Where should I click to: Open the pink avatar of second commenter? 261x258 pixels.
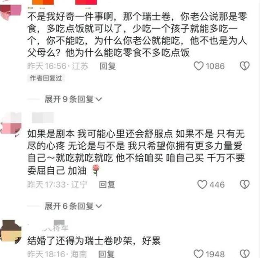click(x=11, y=124)
